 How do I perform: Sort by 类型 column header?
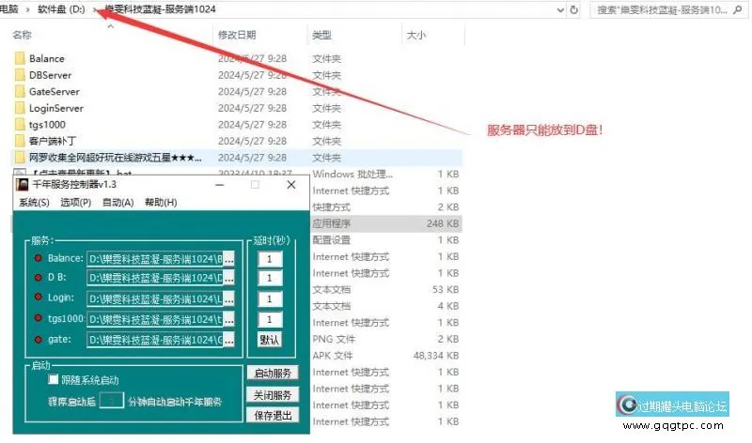point(321,35)
